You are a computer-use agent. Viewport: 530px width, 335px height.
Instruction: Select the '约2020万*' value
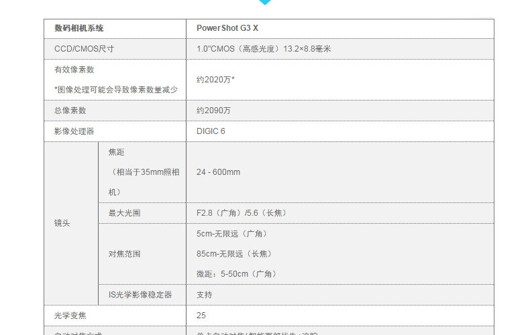point(215,80)
